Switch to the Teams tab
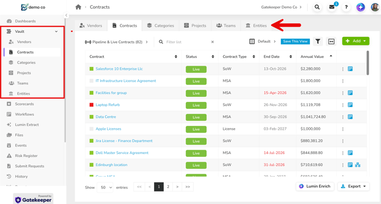This screenshot has height=204, width=381. click(226, 25)
